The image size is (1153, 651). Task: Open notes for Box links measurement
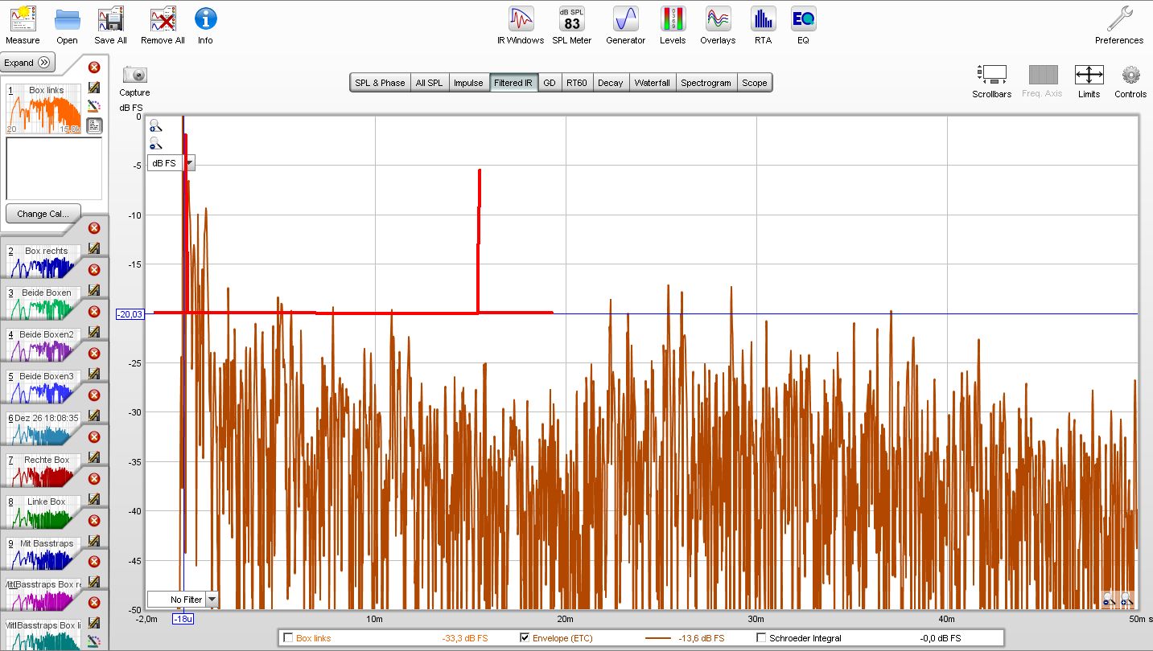point(94,125)
